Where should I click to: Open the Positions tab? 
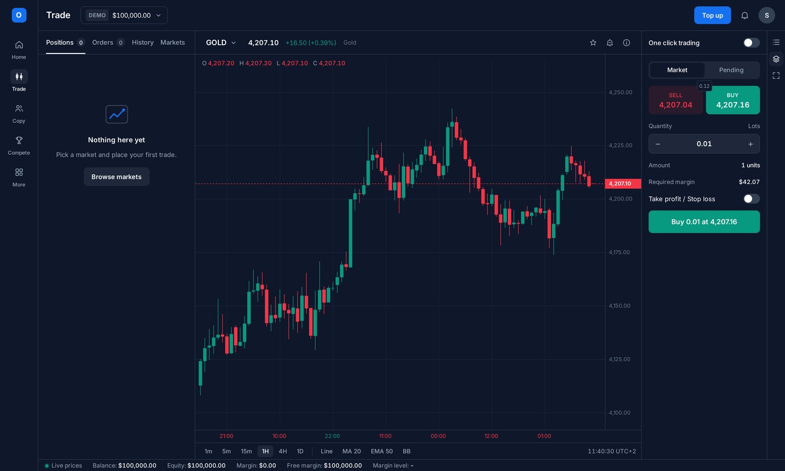tap(65, 43)
